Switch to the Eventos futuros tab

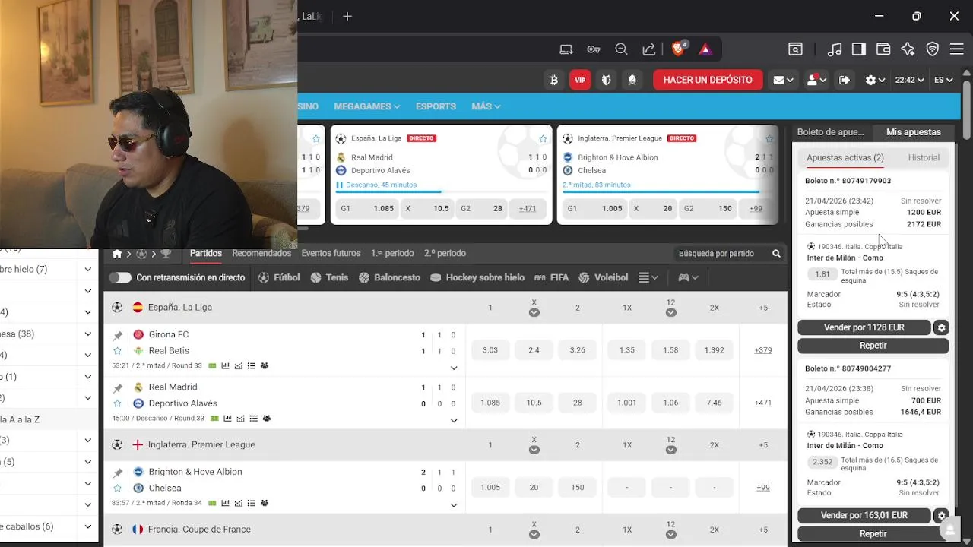tap(331, 253)
